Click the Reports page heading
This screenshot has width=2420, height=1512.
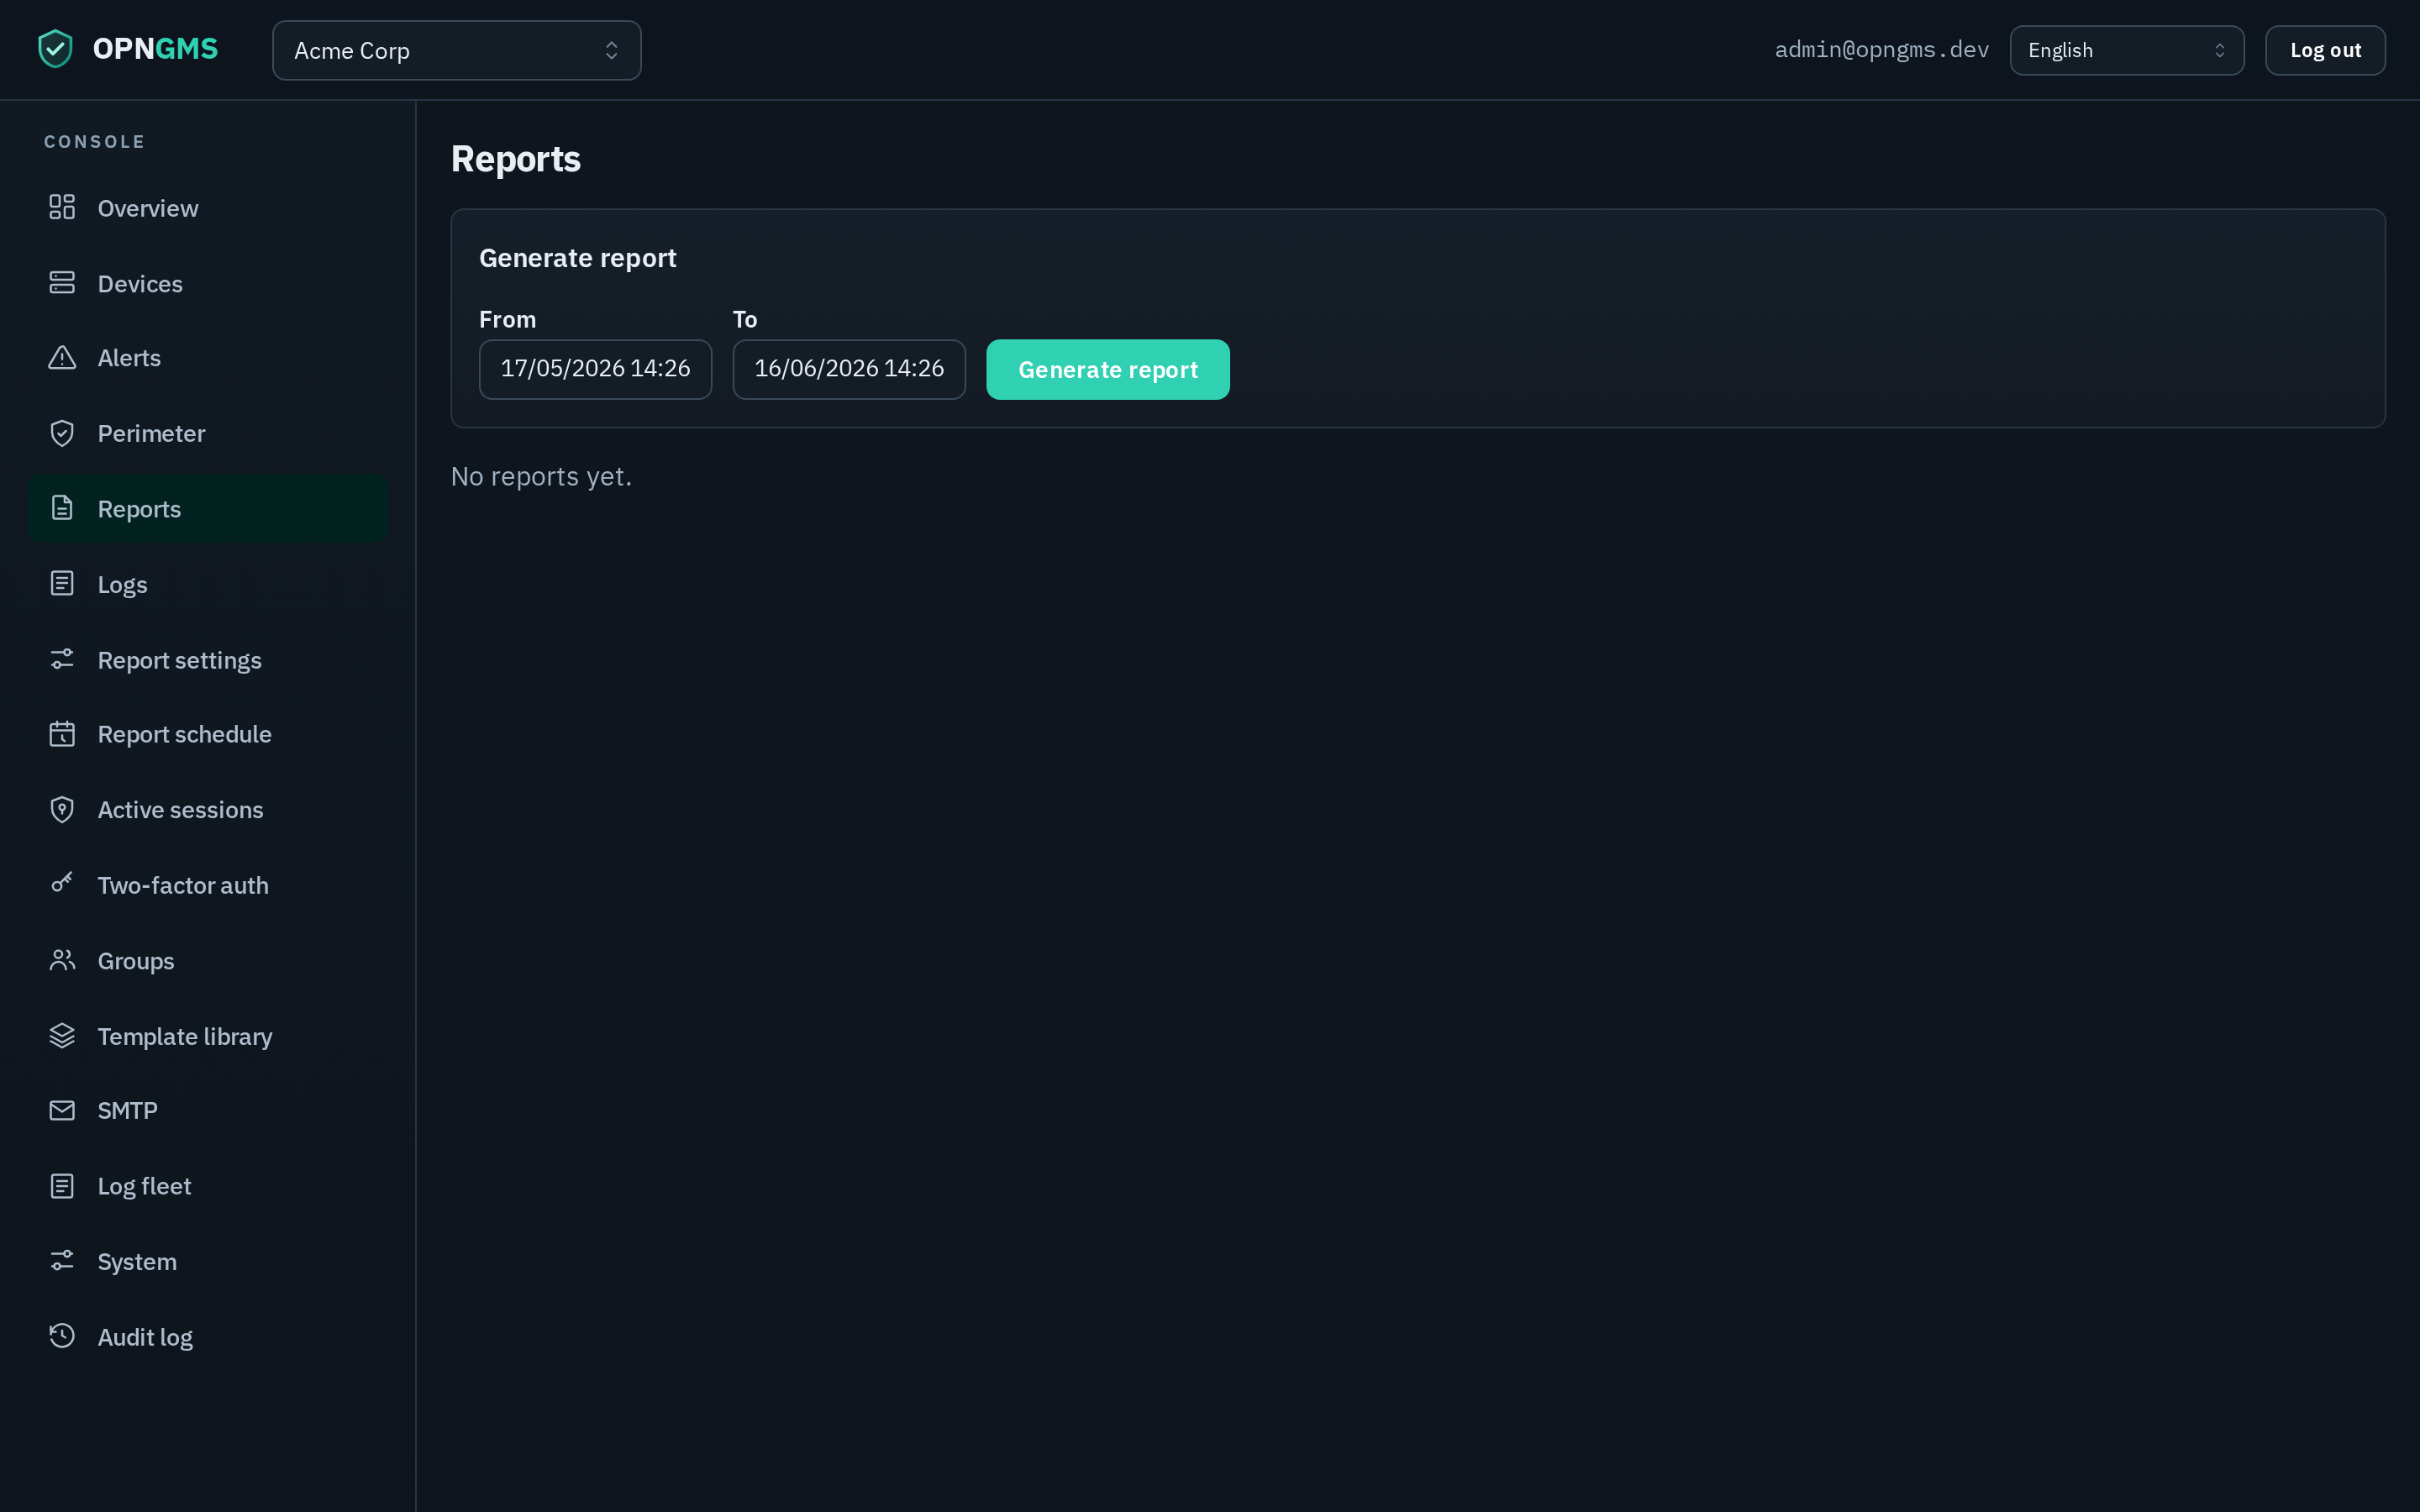click(516, 159)
